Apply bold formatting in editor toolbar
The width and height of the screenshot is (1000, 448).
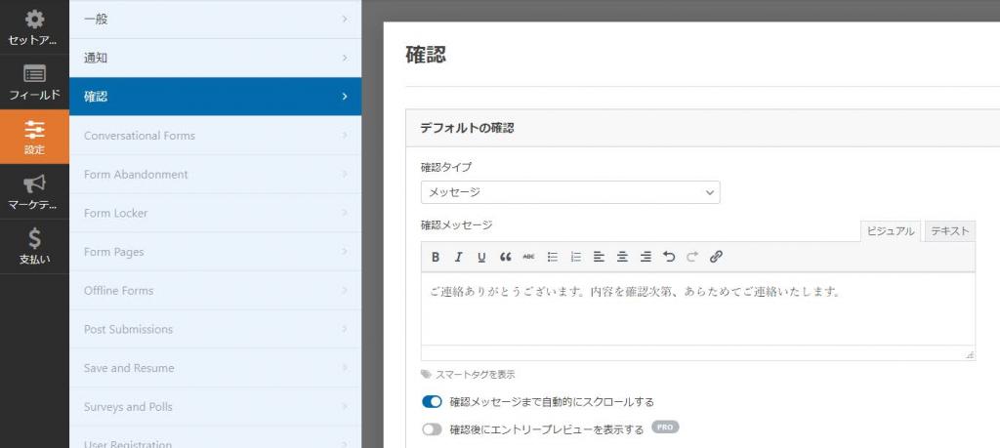click(x=436, y=257)
